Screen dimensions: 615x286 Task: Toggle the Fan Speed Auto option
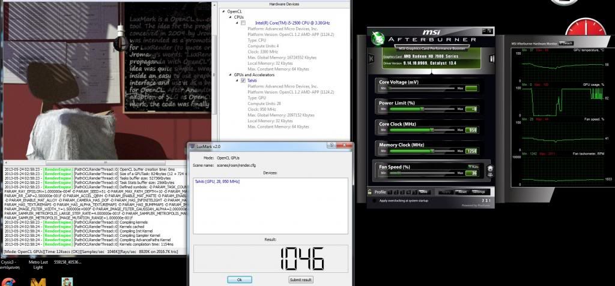point(471,166)
